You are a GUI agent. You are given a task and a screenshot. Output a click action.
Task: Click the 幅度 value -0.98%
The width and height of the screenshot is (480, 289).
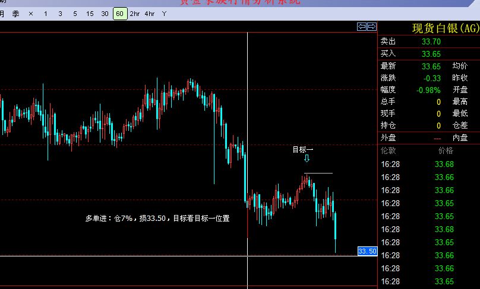(x=428, y=90)
